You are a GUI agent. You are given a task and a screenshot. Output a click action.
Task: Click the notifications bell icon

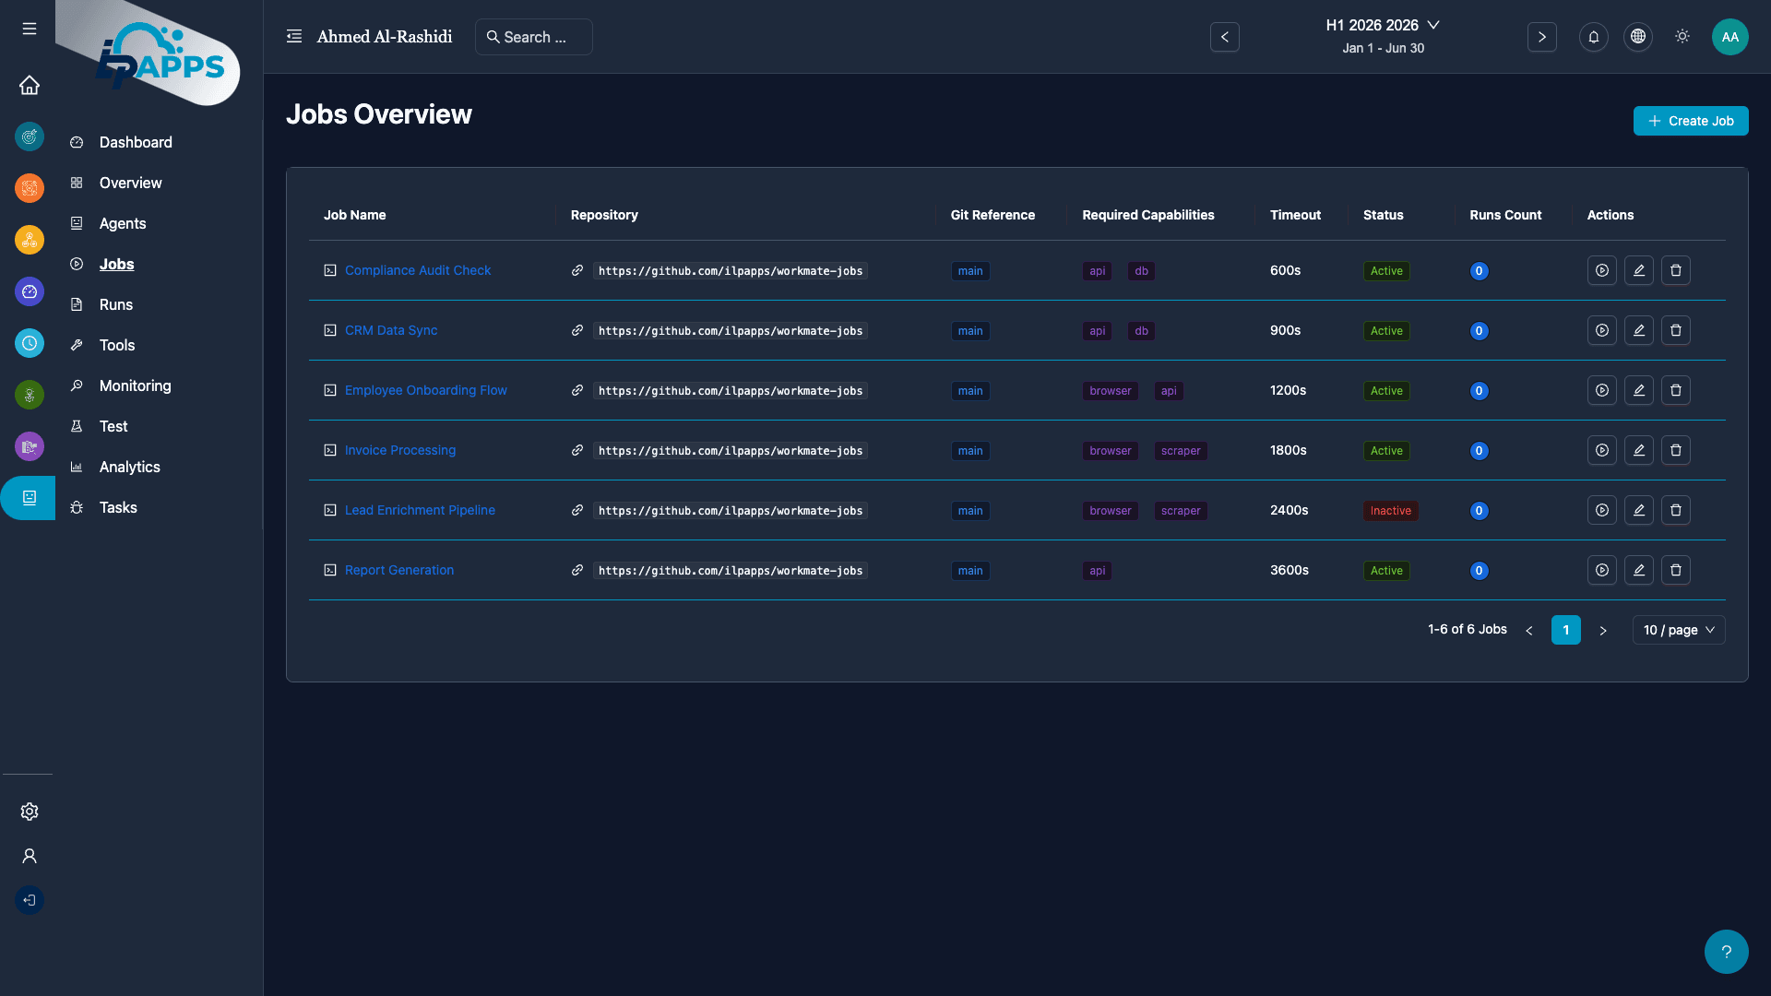tap(1594, 37)
